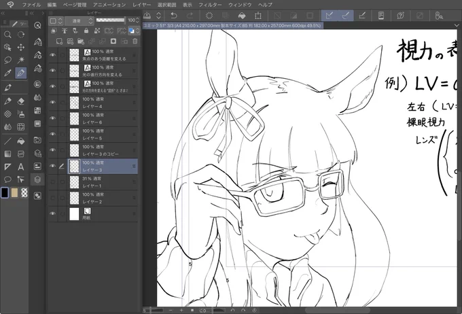Toggle Snap to ruler in command bar

330,16
